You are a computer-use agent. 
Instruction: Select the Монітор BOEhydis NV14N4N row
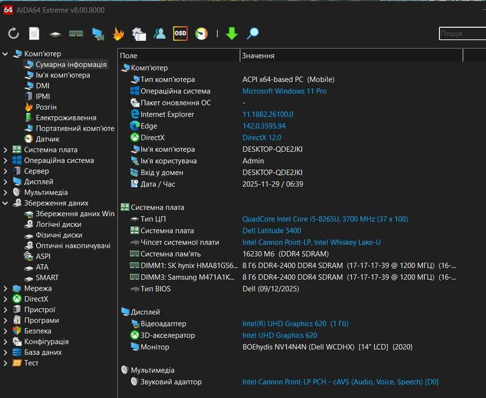(x=271, y=347)
